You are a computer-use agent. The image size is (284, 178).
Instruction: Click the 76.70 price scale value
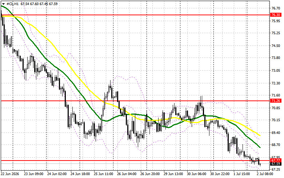click(276, 8)
